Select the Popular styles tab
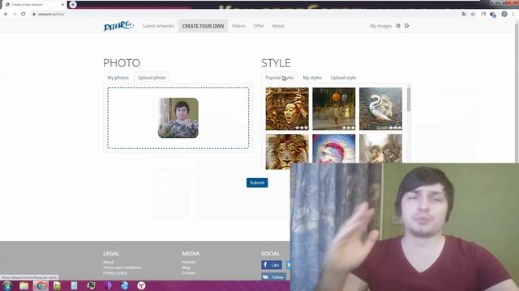Image resolution: width=519 pixels, height=291 pixels. pos(280,78)
